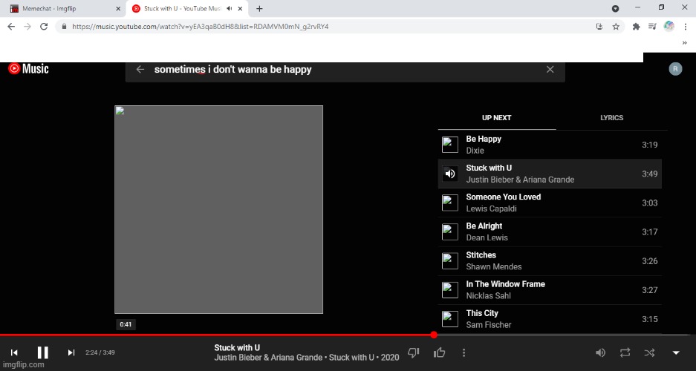
Task: Click the install app icon in address bar
Action: [599, 27]
